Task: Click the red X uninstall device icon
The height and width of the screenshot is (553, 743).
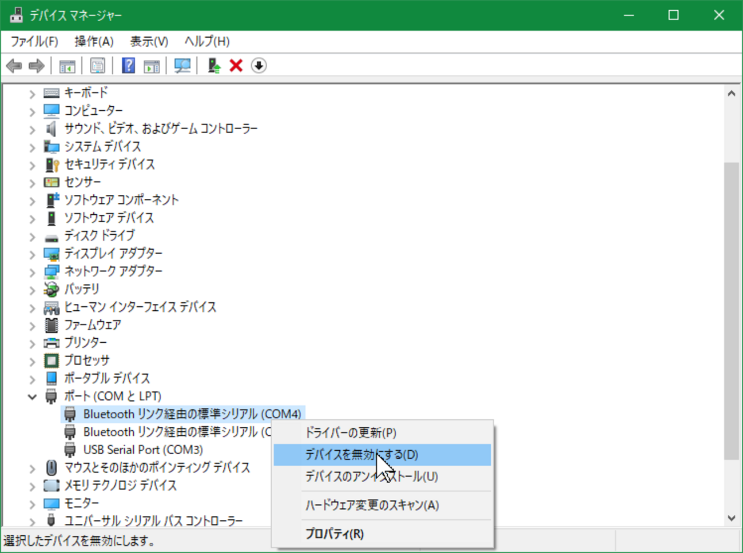Action: point(236,66)
